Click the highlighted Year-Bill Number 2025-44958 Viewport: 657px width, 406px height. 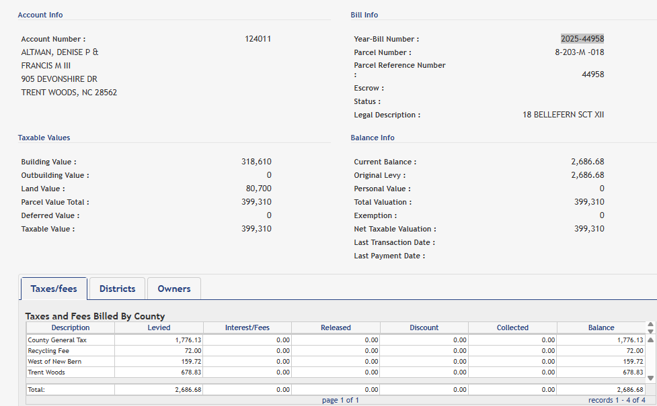point(582,39)
